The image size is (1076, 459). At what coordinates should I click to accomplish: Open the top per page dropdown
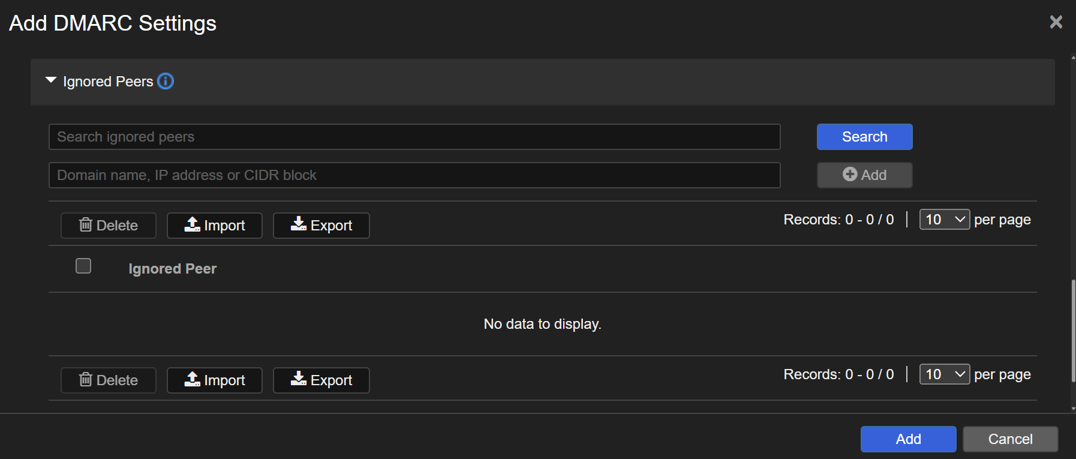944,220
